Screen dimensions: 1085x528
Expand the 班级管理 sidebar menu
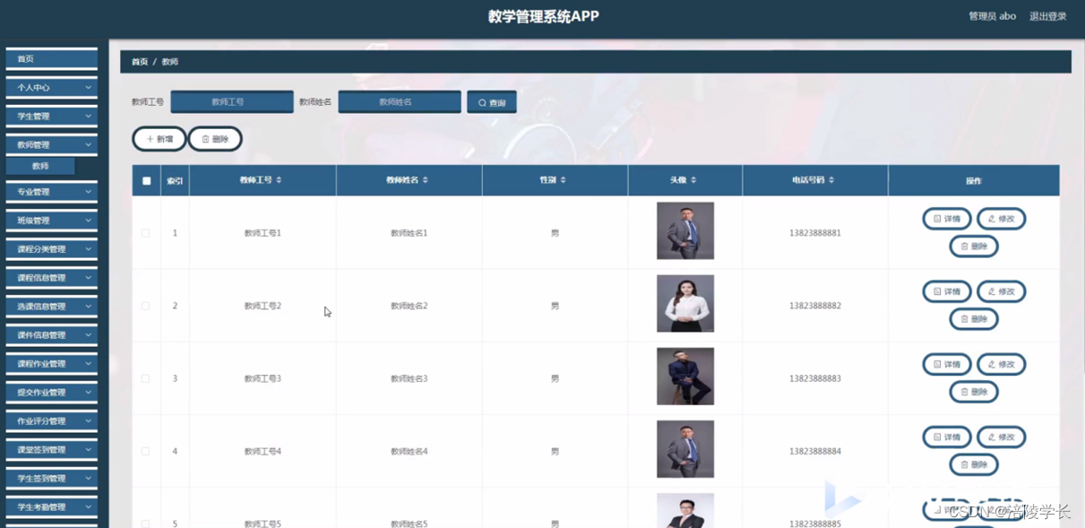click(x=51, y=221)
